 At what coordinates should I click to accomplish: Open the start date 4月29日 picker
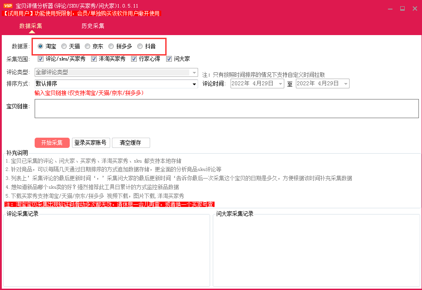[x=281, y=83]
